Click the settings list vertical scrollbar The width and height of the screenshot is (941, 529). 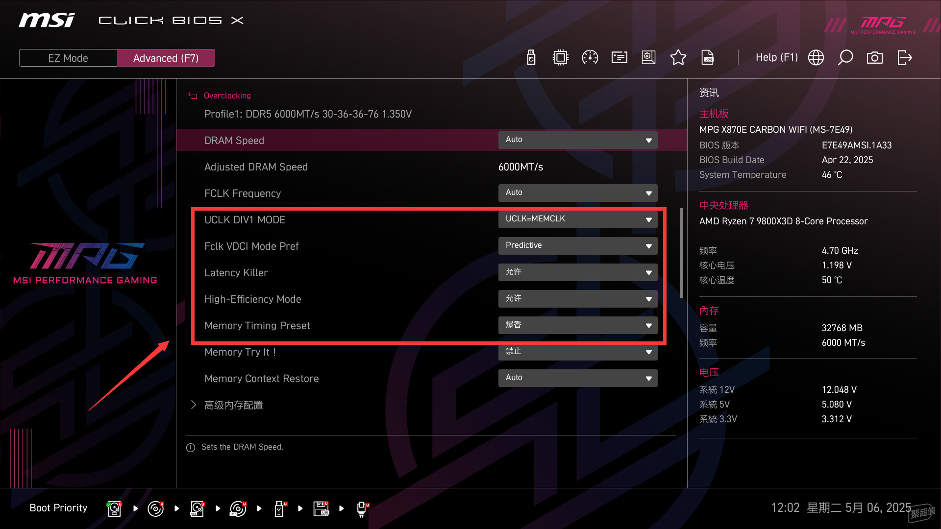[682, 253]
